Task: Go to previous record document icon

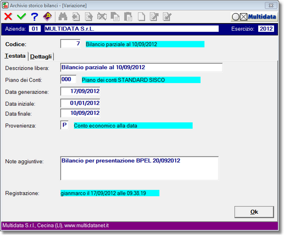Action: coord(76,17)
